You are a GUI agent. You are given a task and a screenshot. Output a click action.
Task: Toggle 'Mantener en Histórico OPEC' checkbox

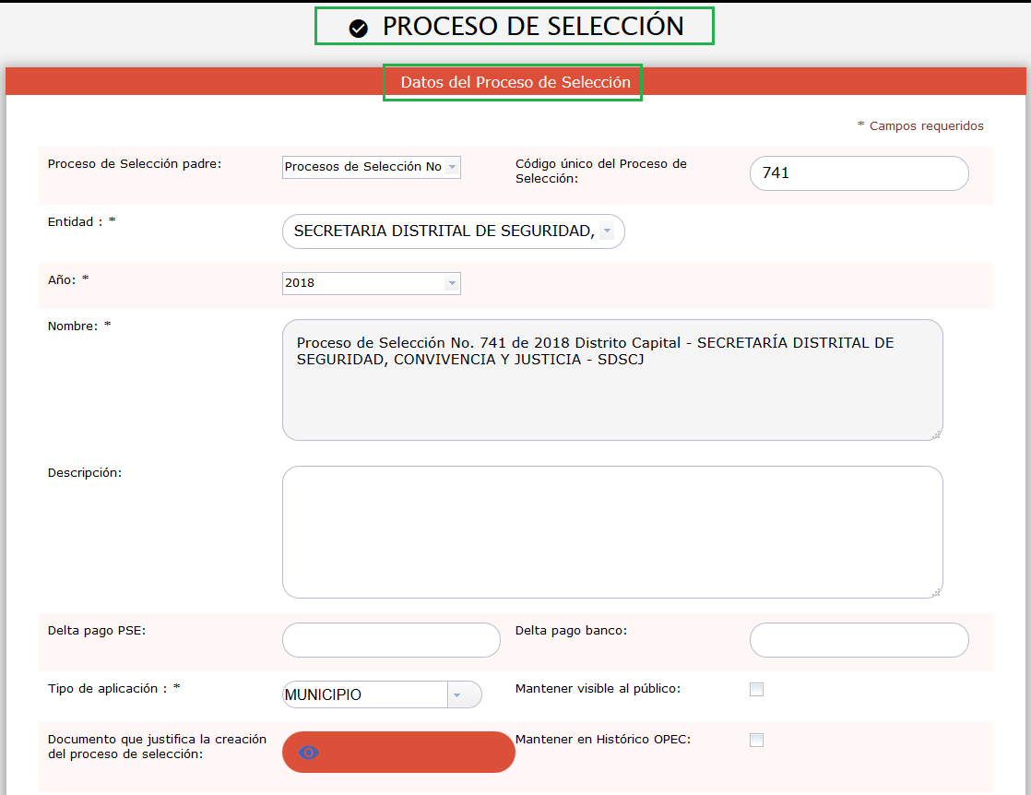tap(756, 740)
